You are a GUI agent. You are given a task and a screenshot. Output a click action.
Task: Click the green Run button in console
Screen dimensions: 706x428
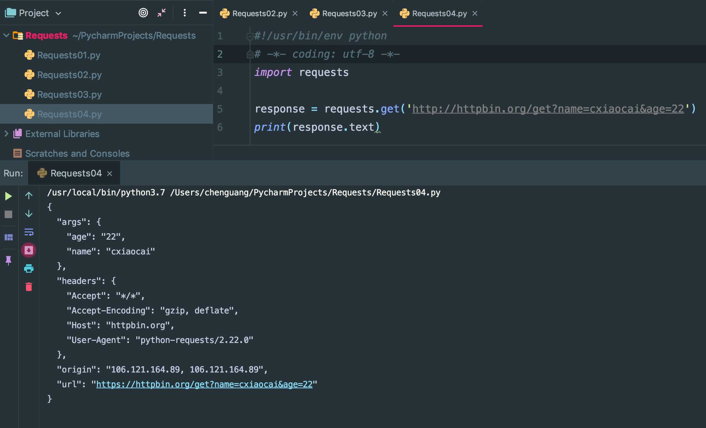click(x=8, y=196)
